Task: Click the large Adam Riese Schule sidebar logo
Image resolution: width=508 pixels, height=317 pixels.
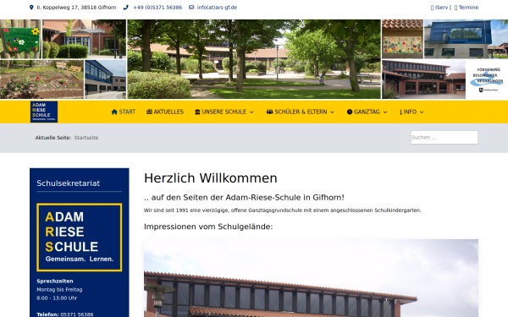Action: point(80,238)
